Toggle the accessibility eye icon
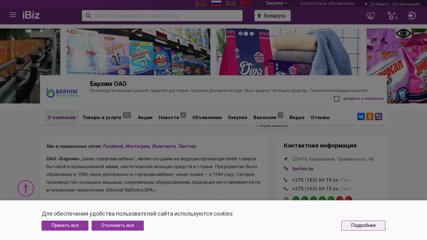Viewport: 427px width, 240px height. coord(403,33)
